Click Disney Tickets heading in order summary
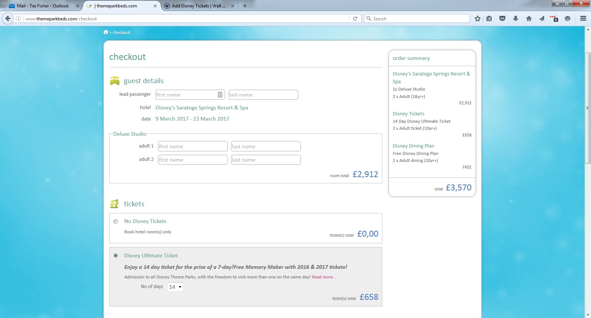Image resolution: width=591 pixels, height=318 pixels. click(409, 114)
